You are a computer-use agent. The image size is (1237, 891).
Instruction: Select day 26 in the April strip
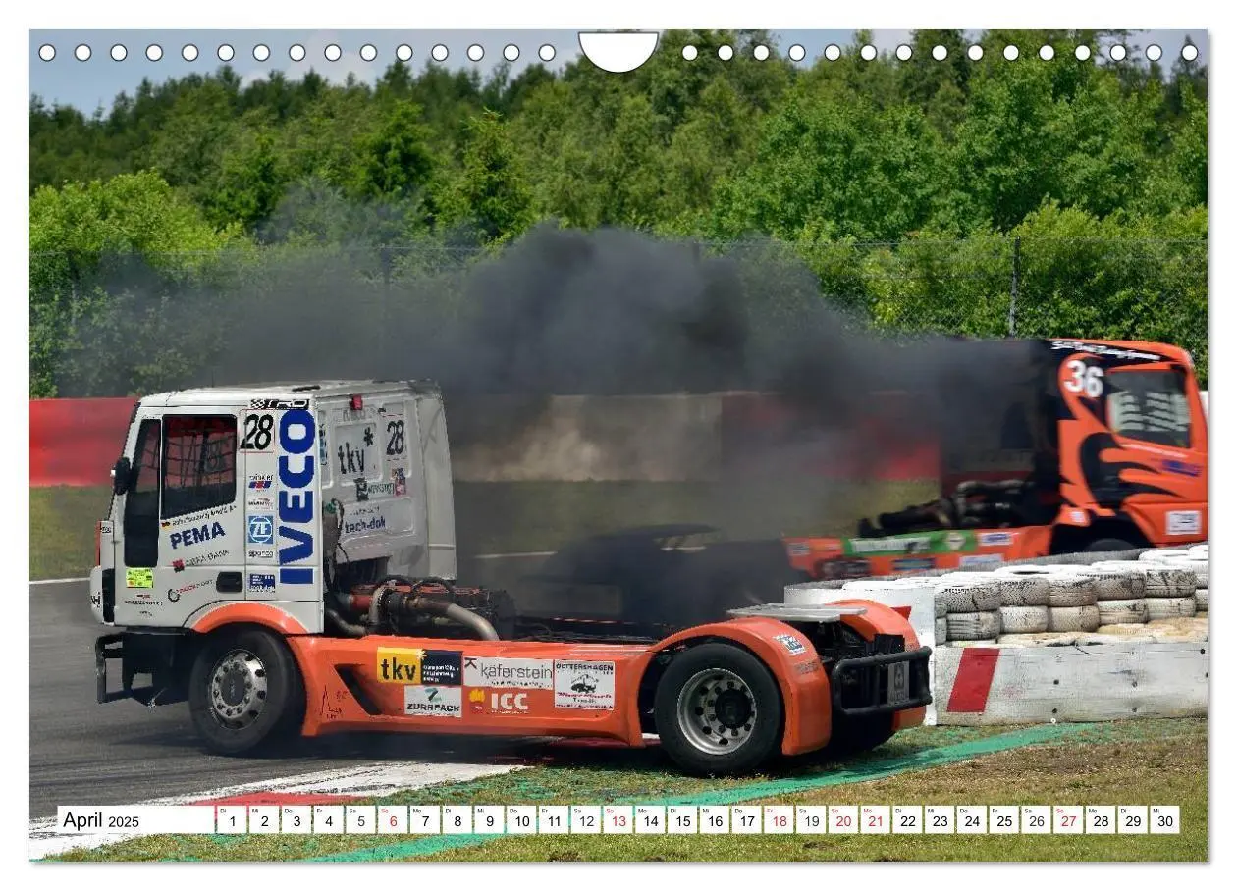coord(1036,820)
